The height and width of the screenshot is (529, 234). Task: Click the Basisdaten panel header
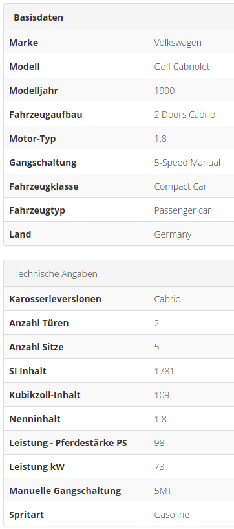click(119, 17)
